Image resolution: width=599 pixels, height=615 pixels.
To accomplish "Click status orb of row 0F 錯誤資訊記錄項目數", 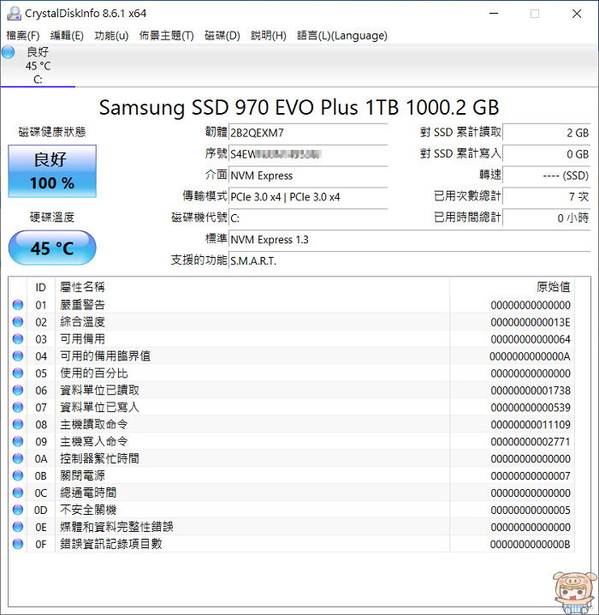I will coord(18,544).
